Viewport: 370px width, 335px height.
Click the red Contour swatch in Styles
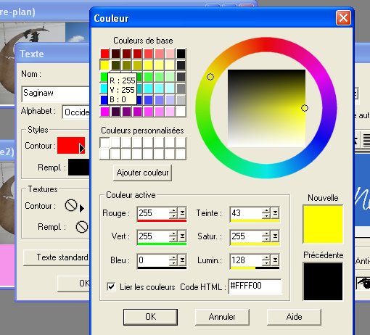(x=71, y=145)
